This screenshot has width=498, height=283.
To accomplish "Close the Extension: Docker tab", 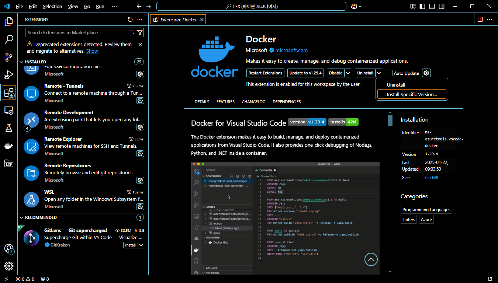I will coord(202,20).
